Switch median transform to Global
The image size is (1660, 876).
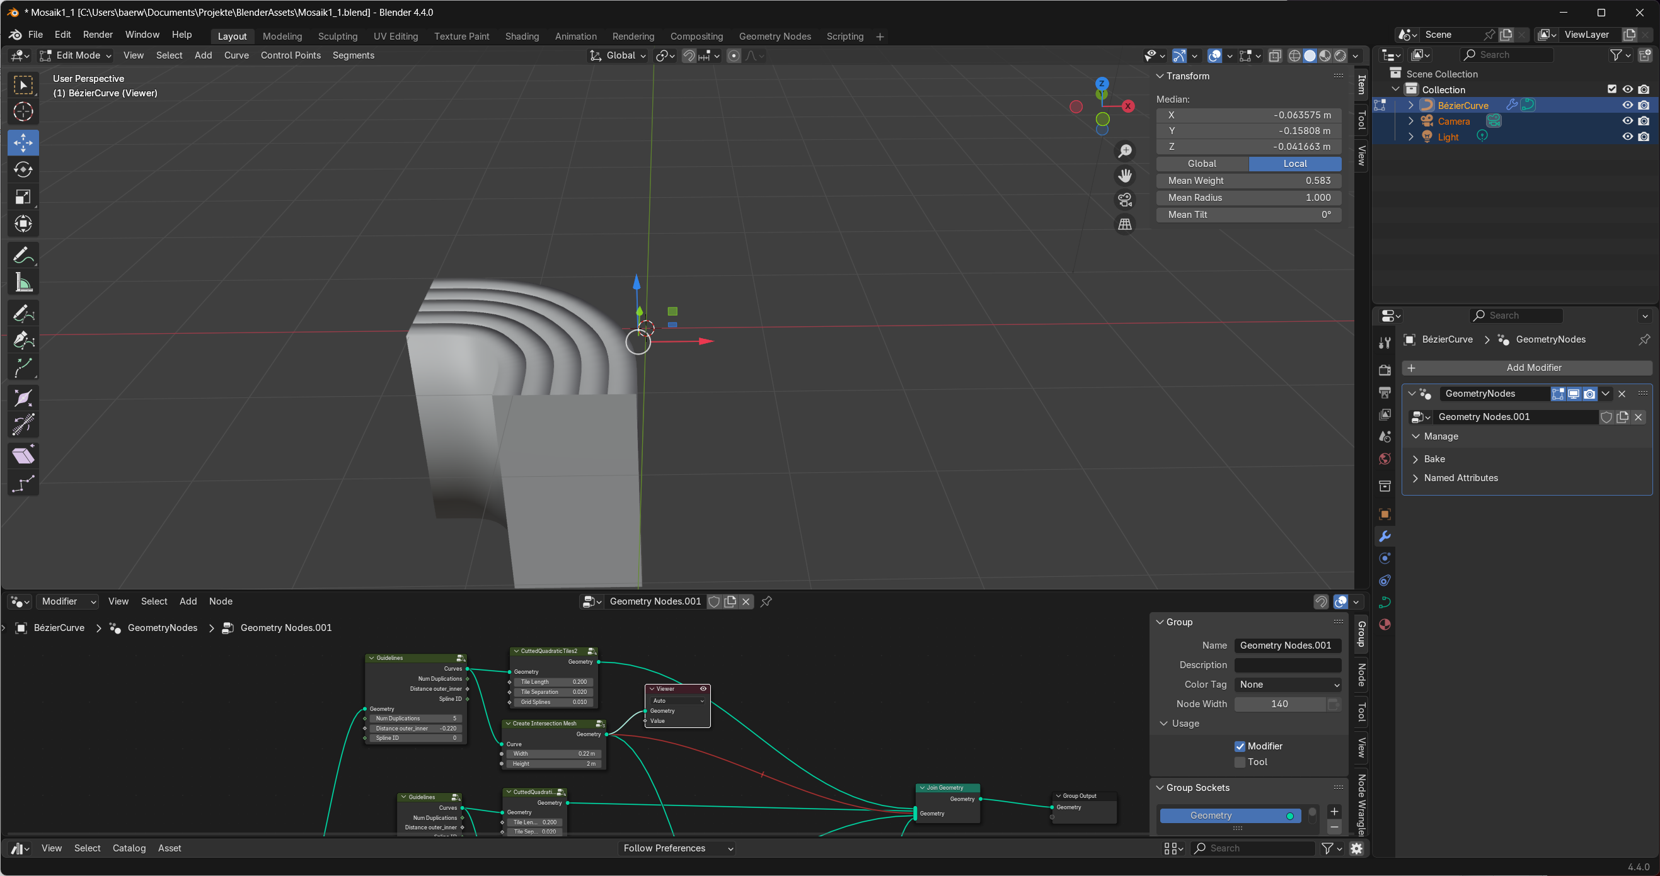click(1202, 164)
